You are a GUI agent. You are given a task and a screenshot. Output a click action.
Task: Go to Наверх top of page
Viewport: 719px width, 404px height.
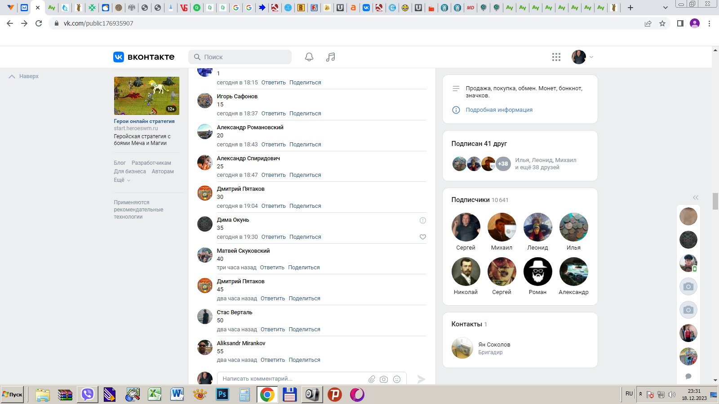(24, 76)
